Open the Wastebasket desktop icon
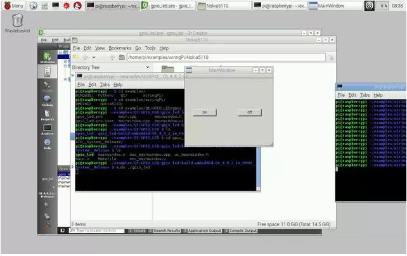407x256 pixels. [x=18, y=20]
